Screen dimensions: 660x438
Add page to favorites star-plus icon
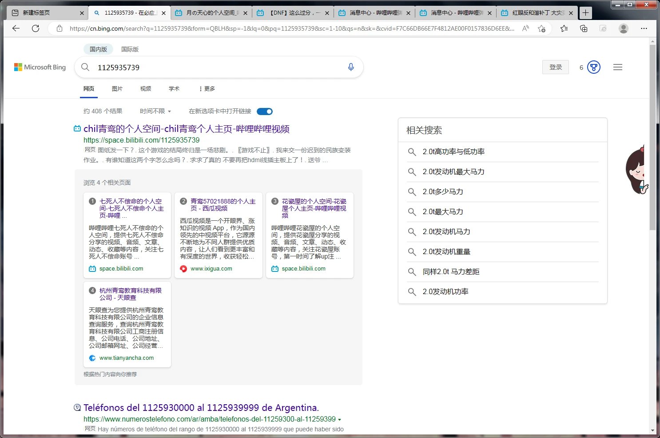541,28
